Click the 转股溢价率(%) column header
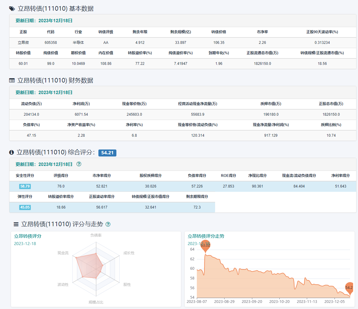The width and height of the screenshot is (358, 309). pyautogui.click(x=140, y=53)
